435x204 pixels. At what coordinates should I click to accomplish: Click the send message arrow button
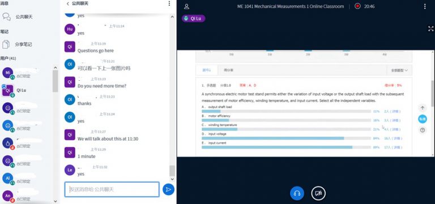168,189
